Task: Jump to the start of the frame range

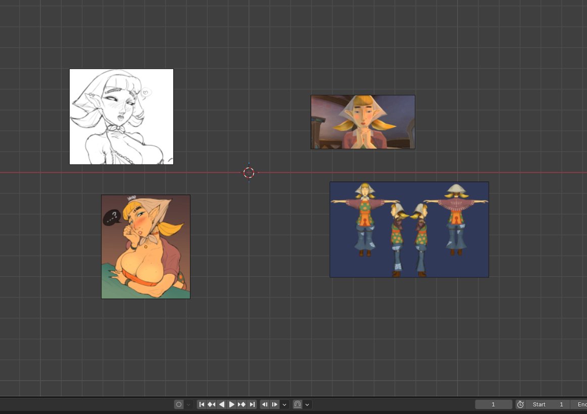Action: coord(202,404)
